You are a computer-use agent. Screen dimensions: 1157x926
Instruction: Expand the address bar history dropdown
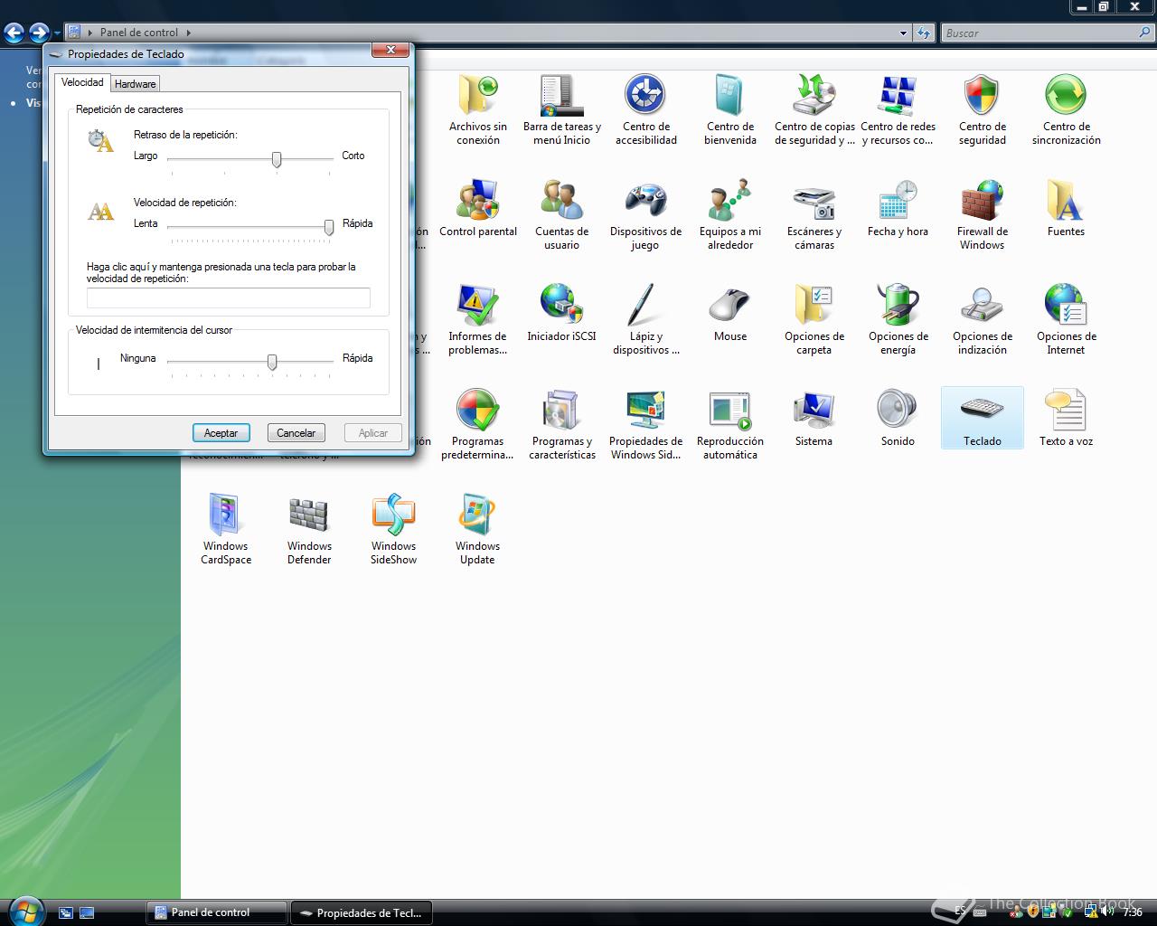pyautogui.click(x=903, y=33)
